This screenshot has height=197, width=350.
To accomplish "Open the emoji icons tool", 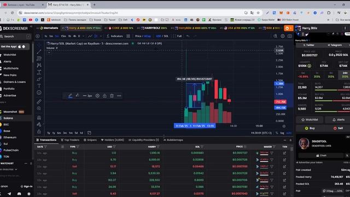I will (x=39, y=92).
